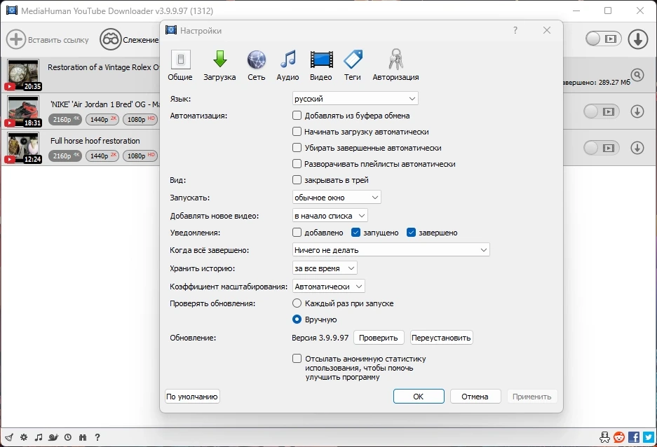This screenshot has width=657, height=447.
Task: Click the Вставить ссылку plus icon
Action: coord(16,39)
